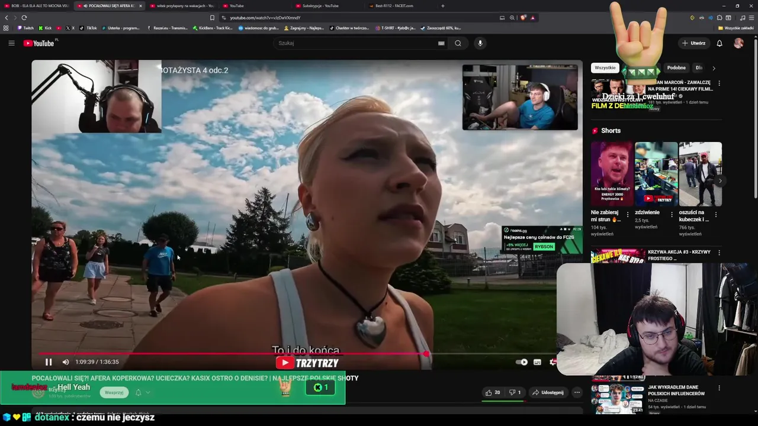Open the Twitch bookmark
This screenshot has width=758, height=426.
click(x=25, y=28)
